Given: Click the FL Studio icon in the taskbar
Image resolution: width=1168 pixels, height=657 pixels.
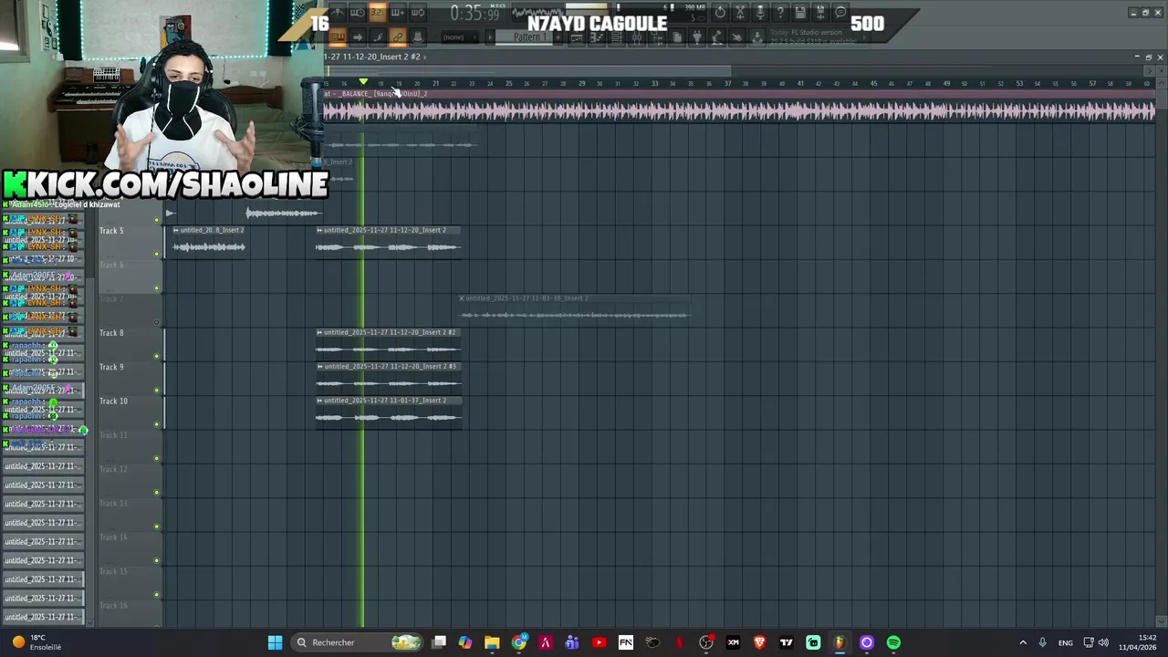Looking at the screenshot, I should point(839,642).
